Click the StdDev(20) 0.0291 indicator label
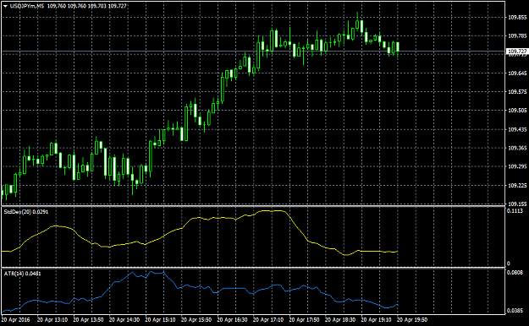 26,212
